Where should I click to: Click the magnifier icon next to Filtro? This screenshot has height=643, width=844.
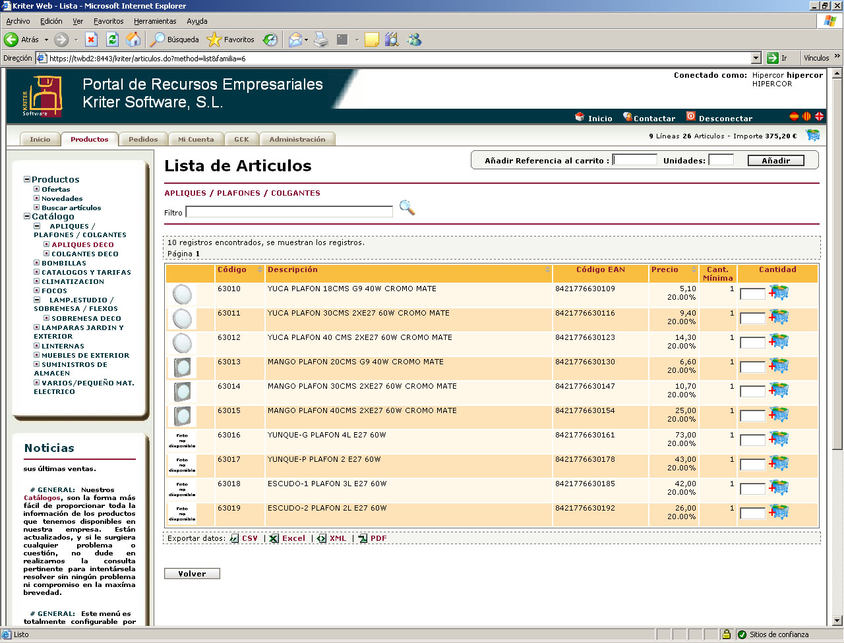click(x=407, y=208)
